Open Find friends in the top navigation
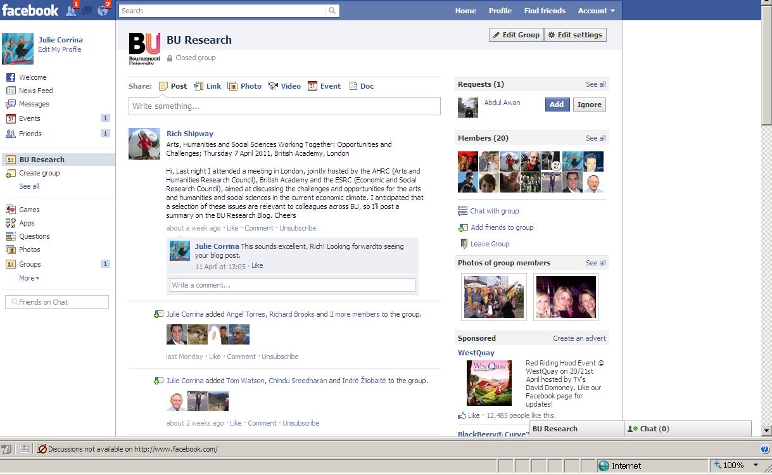Viewport: 772px width, 475px height. [545, 11]
